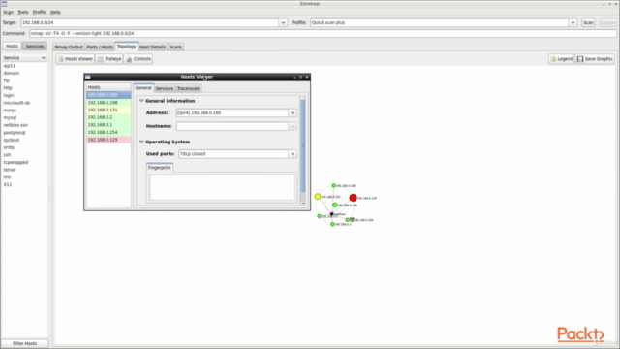Switch to the Ports / Hosts tab
The height and width of the screenshot is (349, 620).
coord(100,47)
